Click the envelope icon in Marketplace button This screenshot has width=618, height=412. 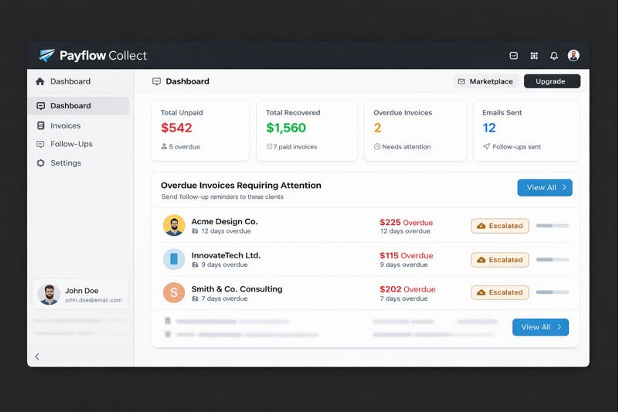461,82
